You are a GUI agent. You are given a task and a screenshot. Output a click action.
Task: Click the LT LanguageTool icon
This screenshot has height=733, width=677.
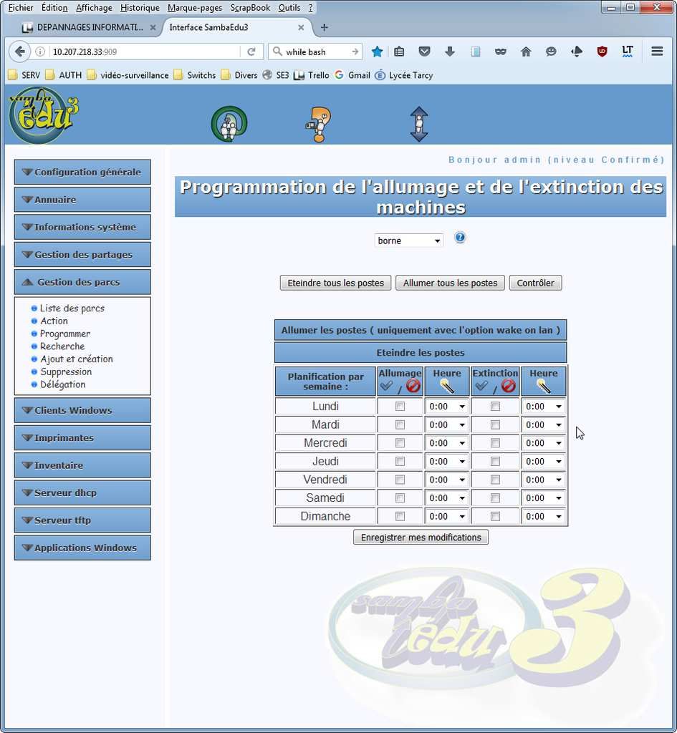click(x=627, y=52)
